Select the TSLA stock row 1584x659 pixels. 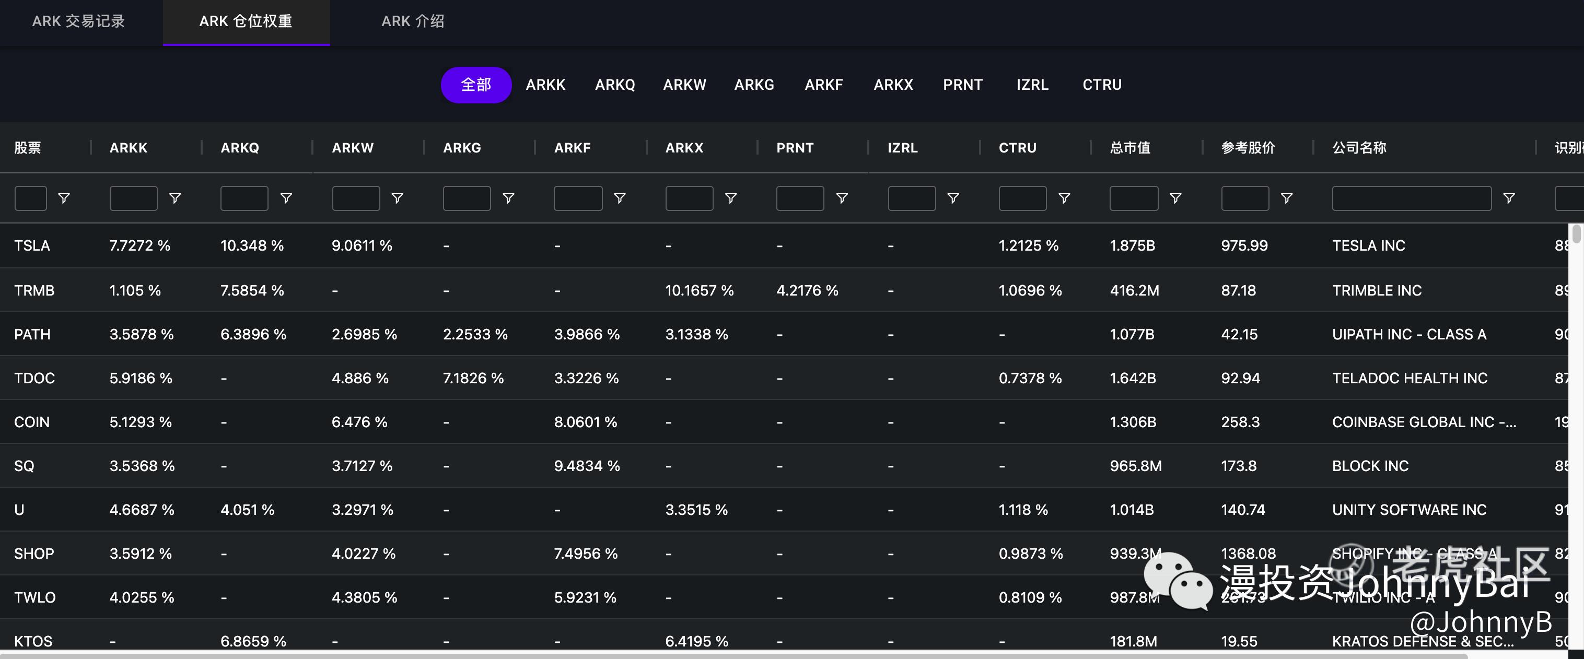coord(32,246)
